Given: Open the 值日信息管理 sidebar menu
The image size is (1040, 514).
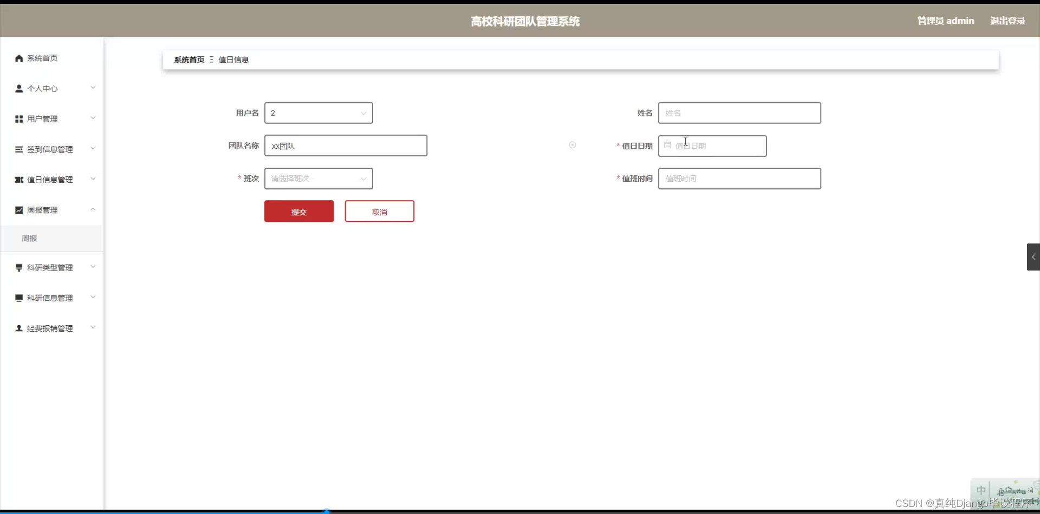Looking at the screenshot, I should tap(52, 180).
